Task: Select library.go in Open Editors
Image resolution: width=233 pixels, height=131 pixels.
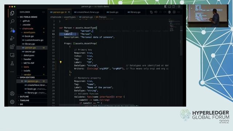Action: [x=32, y=93]
